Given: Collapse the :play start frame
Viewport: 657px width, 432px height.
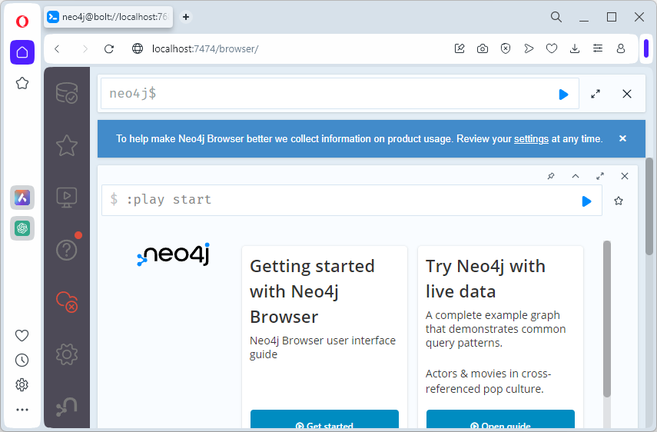Looking at the screenshot, I should coord(576,176).
